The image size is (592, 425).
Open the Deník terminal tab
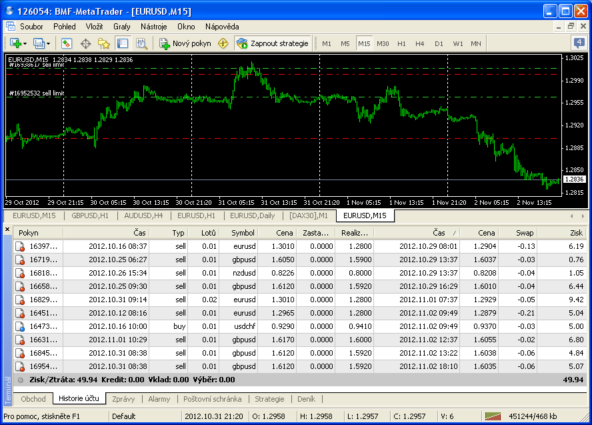pos(306,399)
